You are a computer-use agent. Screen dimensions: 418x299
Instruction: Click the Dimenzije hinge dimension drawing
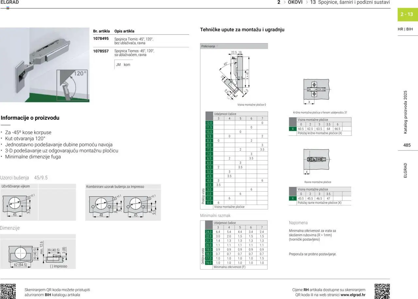point(38,254)
